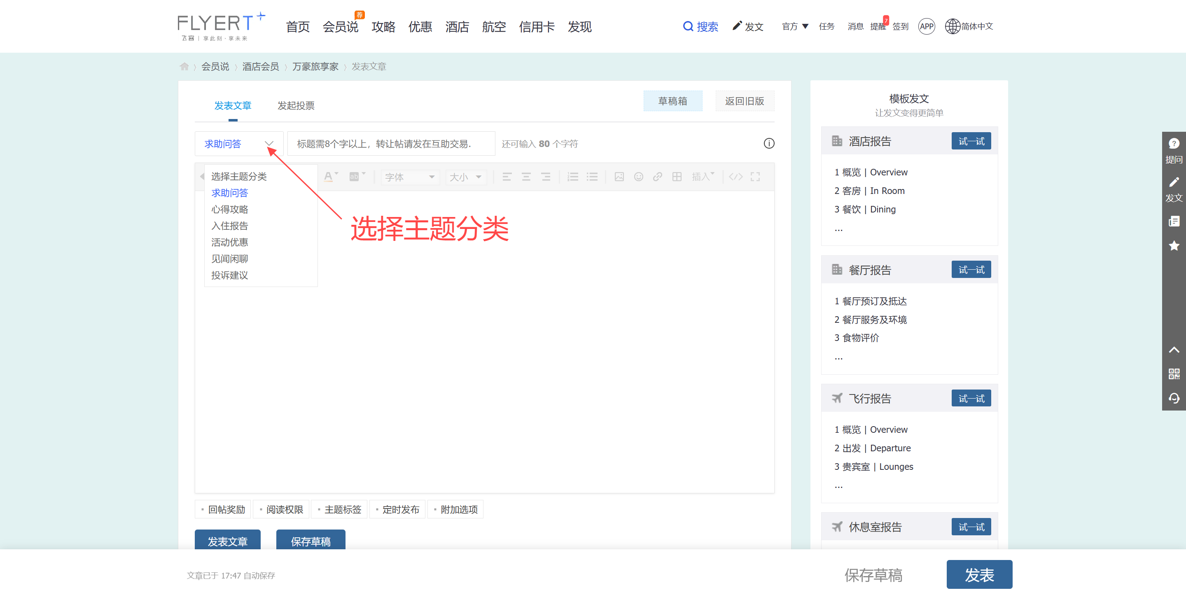1186x602 pixels.
Task: Expand the 定时发布 option
Action: [397, 509]
